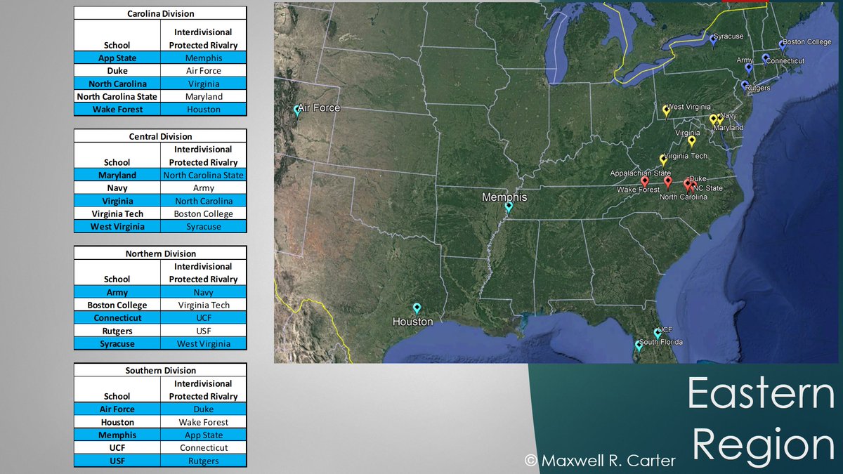
Task: Click Connecticut in Northern Division School column
Action: tap(117, 317)
